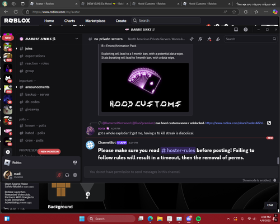The width and height of the screenshot is (280, 224).
Task: Open the Roblox Create menu
Action: click(121, 21)
